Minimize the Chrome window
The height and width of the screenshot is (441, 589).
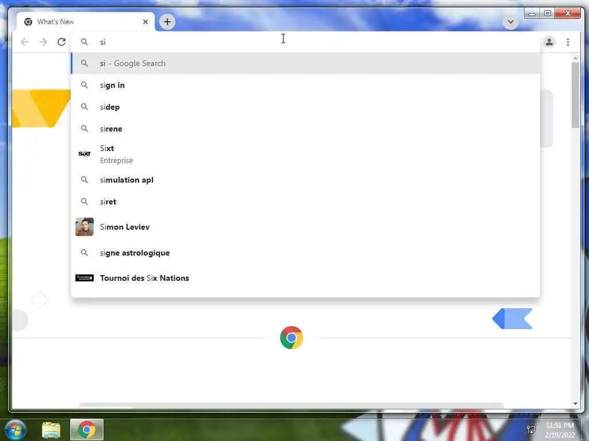pyautogui.click(x=532, y=14)
